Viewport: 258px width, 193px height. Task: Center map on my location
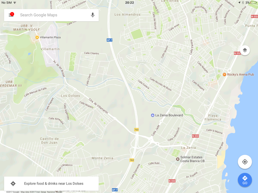tap(245, 162)
